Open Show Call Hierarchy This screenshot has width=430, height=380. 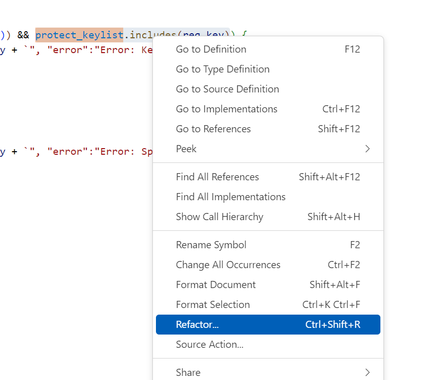tap(219, 217)
